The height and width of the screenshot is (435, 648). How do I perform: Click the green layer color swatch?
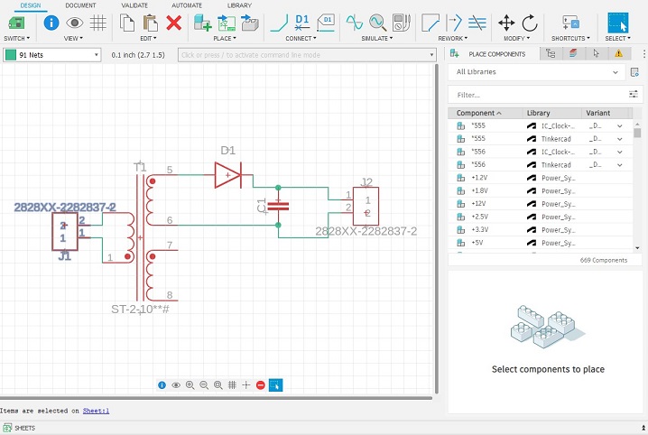point(10,55)
